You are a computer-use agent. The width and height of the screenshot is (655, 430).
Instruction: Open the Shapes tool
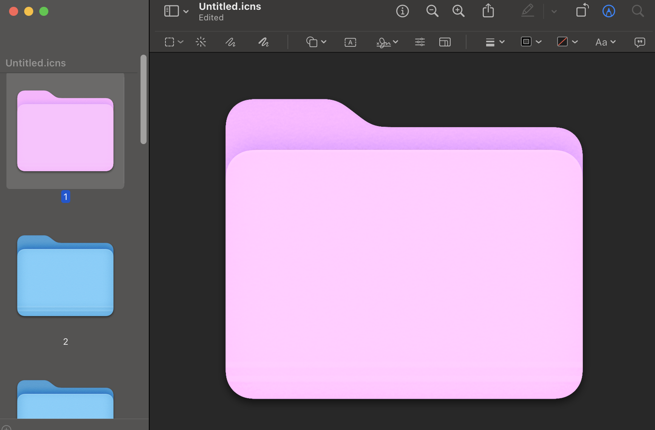pos(312,42)
